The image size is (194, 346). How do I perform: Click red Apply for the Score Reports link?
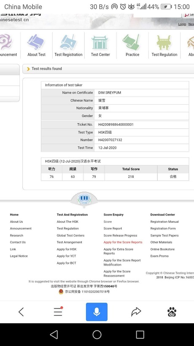[x=123, y=242]
